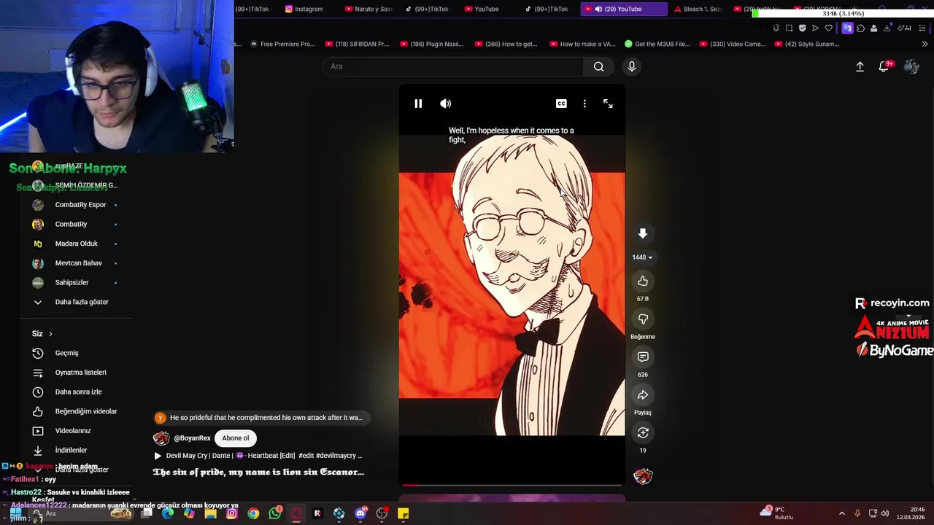The height and width of the screenshot is (525, 934).
Task: Bookmark the page with the heart icon
Action: (828, 28)
